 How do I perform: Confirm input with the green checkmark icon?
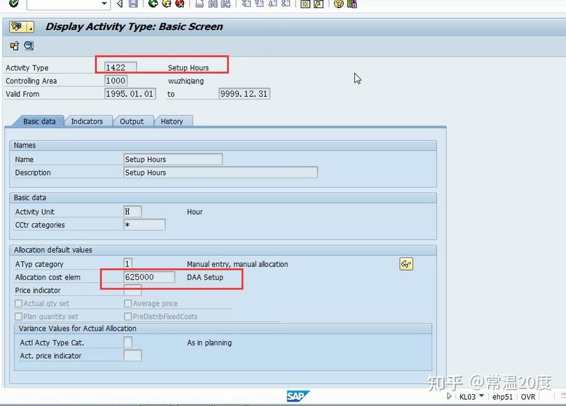coord(14,4)
